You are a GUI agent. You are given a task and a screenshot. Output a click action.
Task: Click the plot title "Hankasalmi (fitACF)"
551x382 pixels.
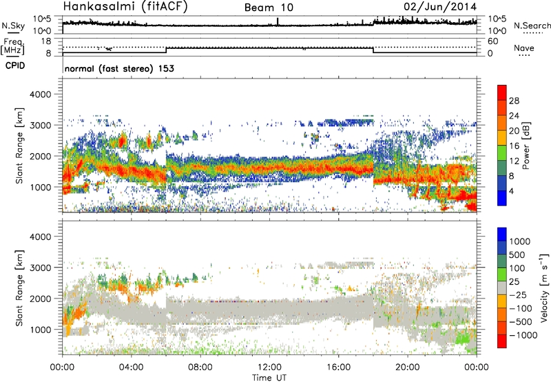pos(125,6)
